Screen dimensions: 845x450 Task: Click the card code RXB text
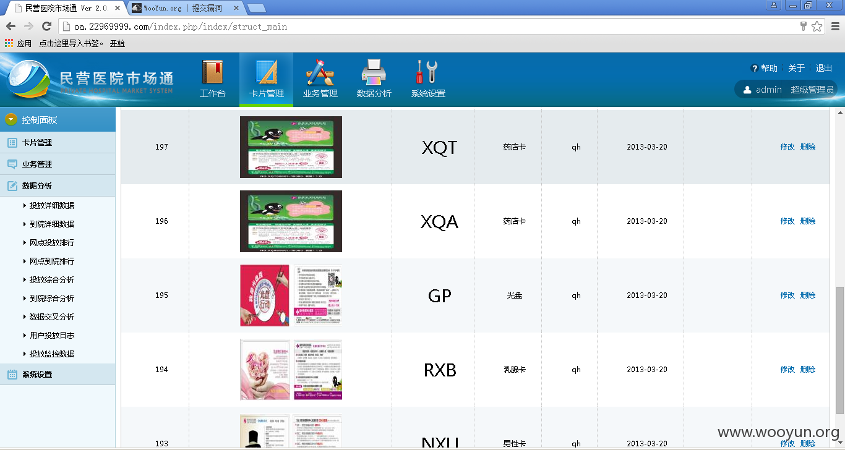(440, 370)
